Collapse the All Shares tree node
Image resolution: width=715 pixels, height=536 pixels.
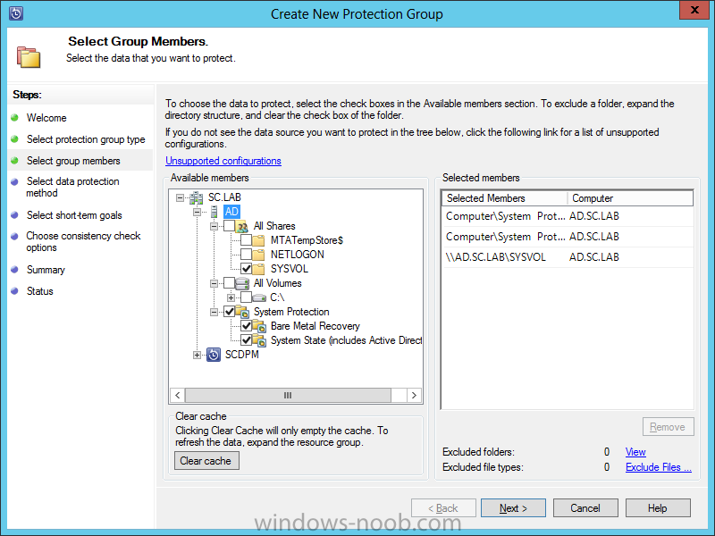[x=214, y=226]
